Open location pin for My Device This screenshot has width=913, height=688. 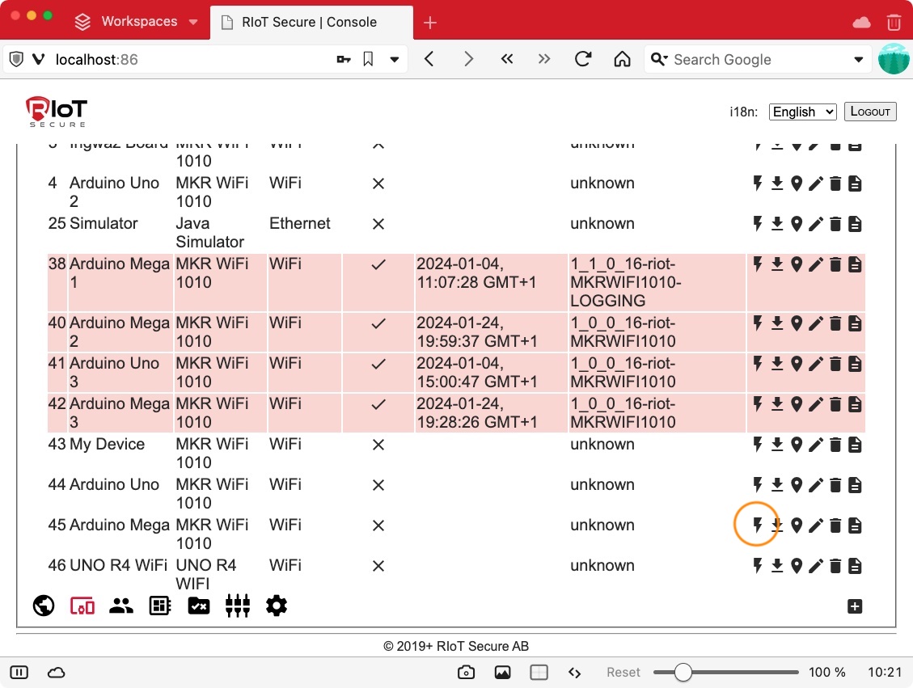click(797, 445)
